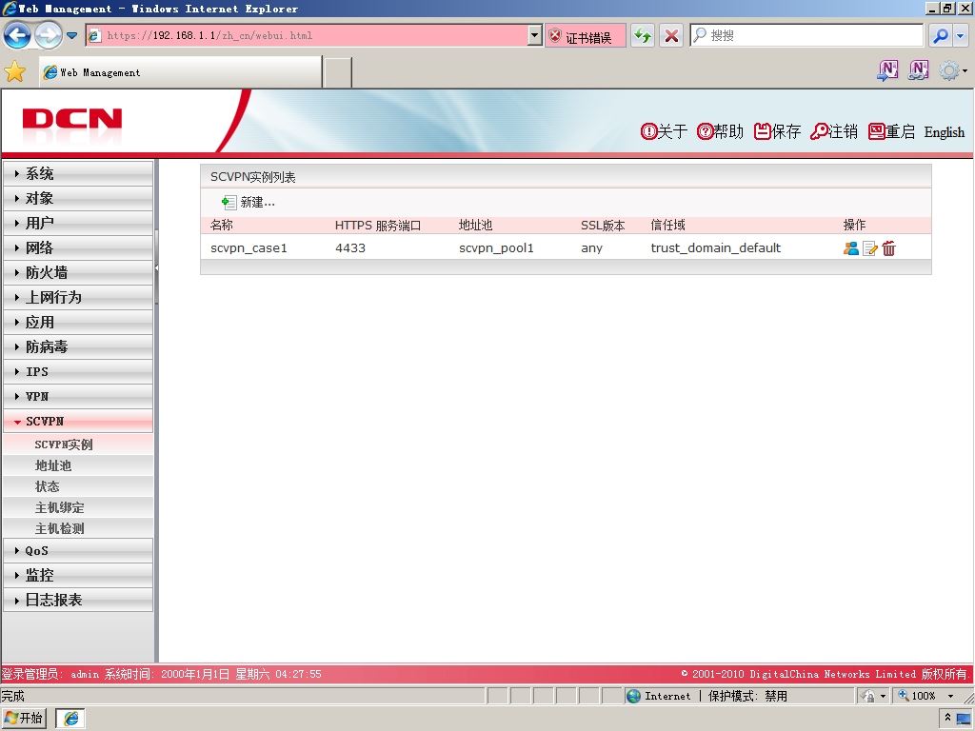
Task: Delete scvpn_case1 with trash icon
Action: (888, 248)
